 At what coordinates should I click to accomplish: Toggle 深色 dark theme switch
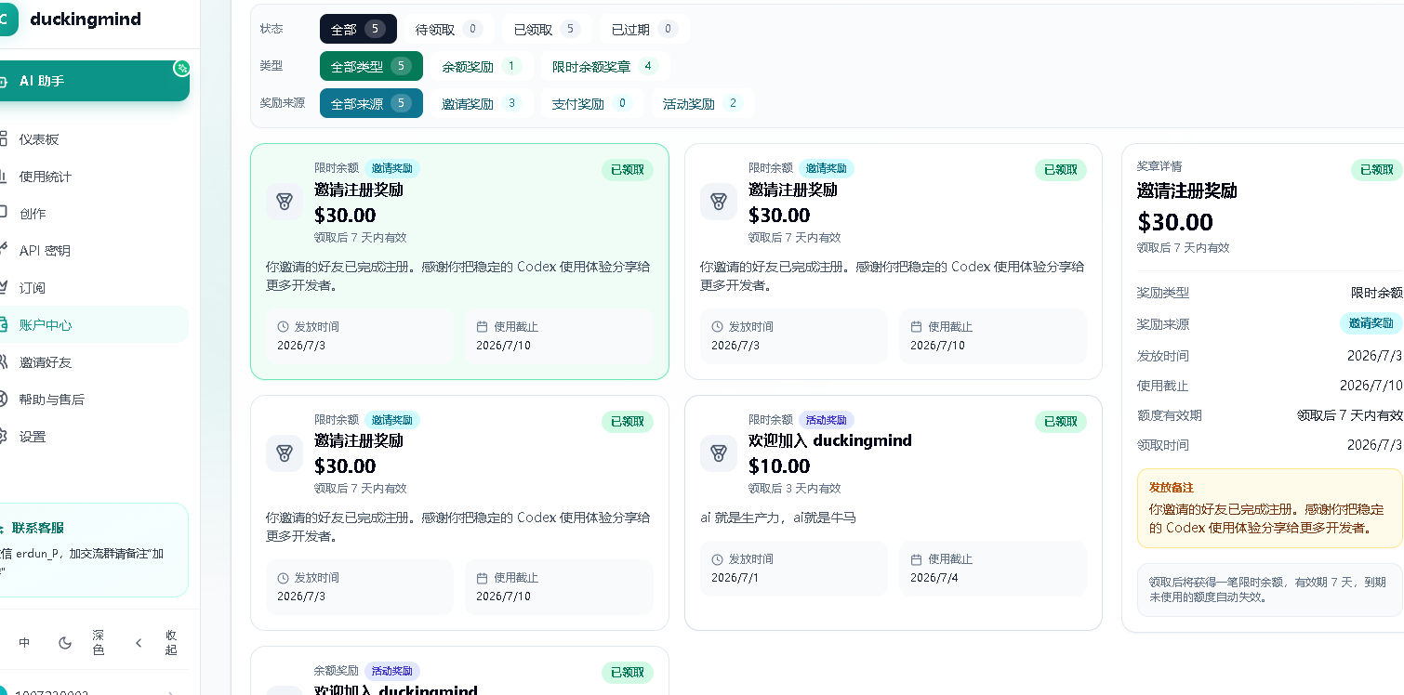(x=81, y=642)
